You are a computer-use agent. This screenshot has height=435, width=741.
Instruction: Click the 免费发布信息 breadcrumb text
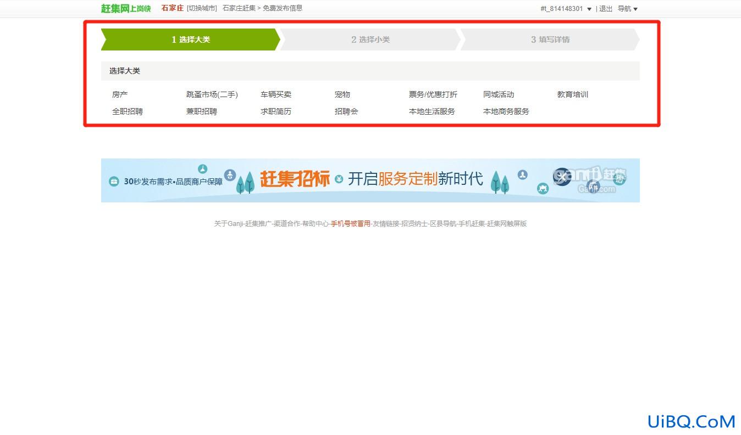pos(283,8)
